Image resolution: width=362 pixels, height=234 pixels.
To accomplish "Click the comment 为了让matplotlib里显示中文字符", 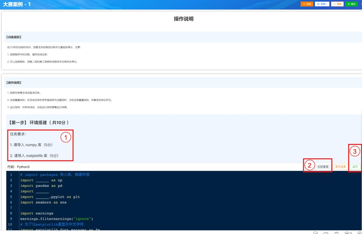I will click(52, 224).
